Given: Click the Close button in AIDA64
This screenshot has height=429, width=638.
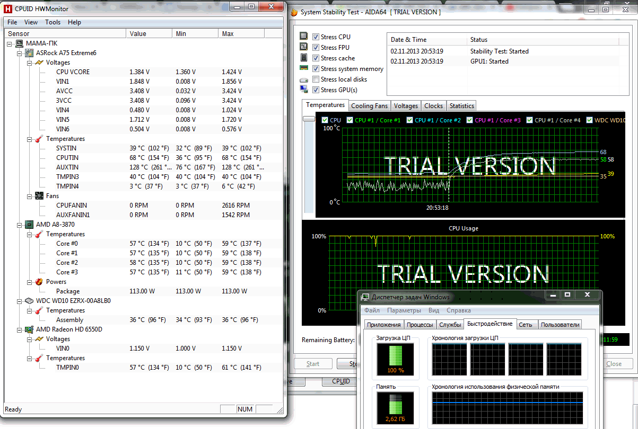Looking at the screenshot, I should (614, 364).
